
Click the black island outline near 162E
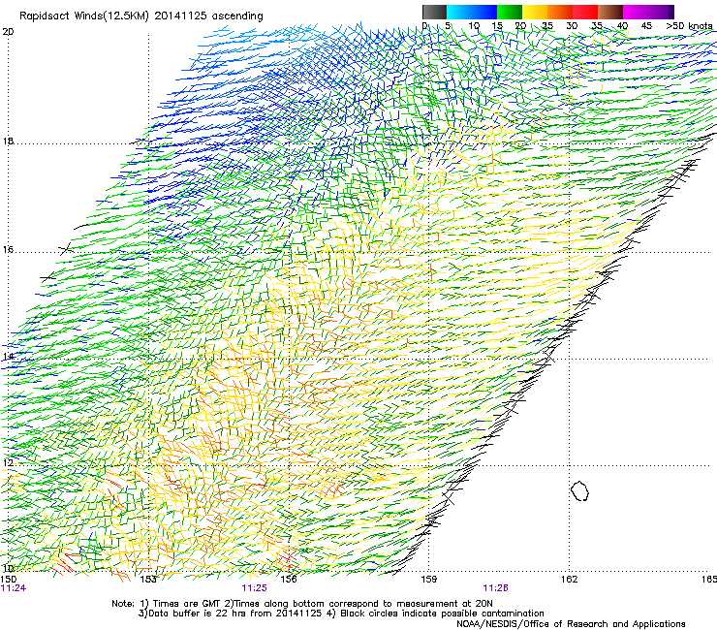click(579, 490)
